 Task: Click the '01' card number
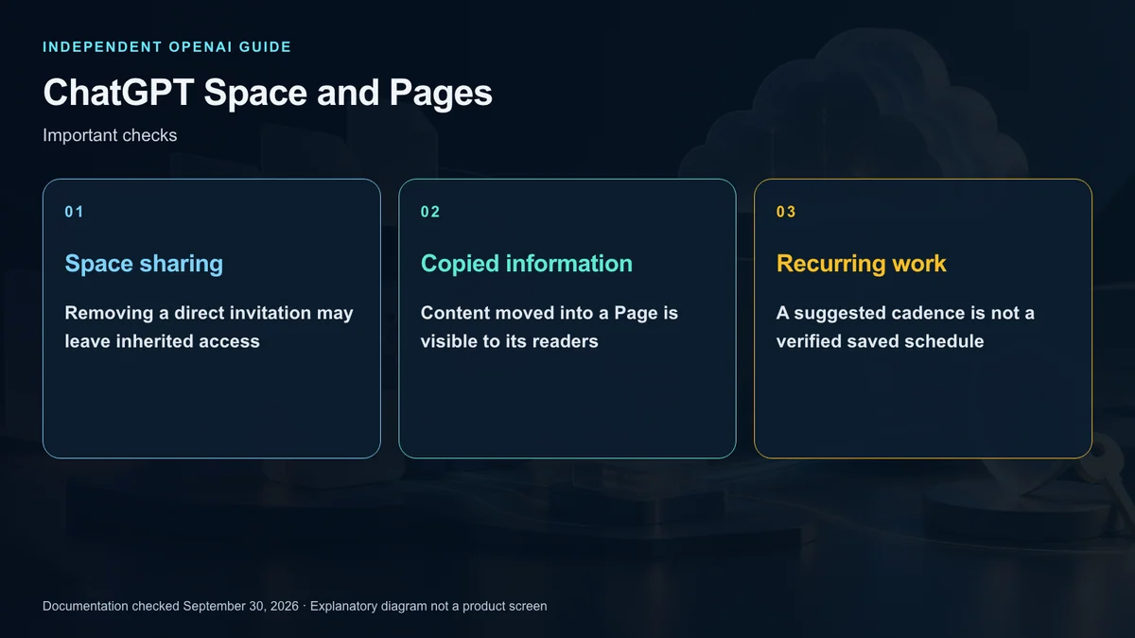pyautogui.click(x=74, y=212)
